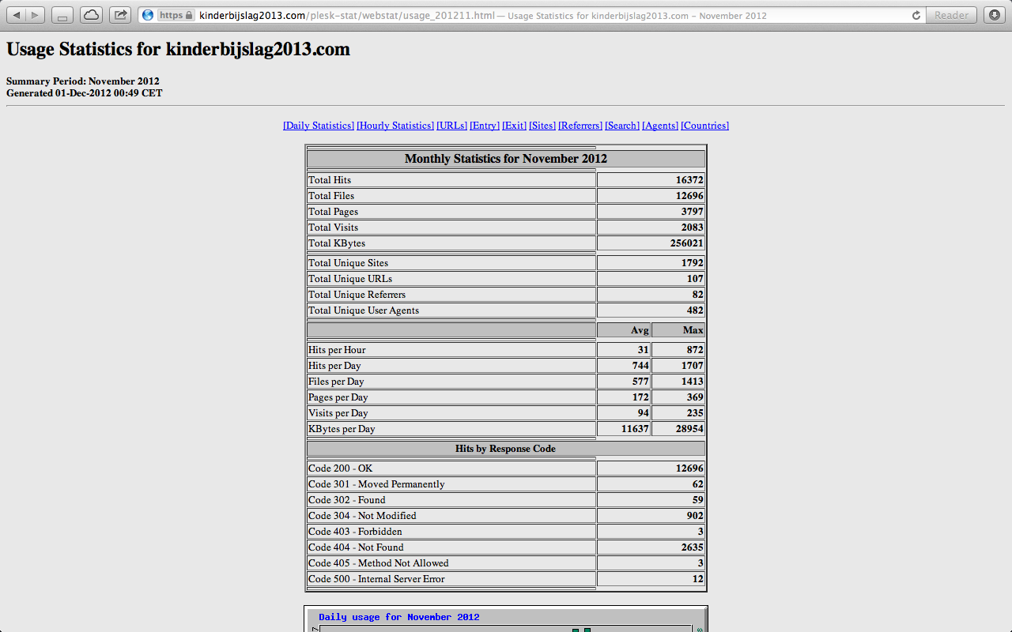Click the globe site icon in address bar

coord(148,15)
